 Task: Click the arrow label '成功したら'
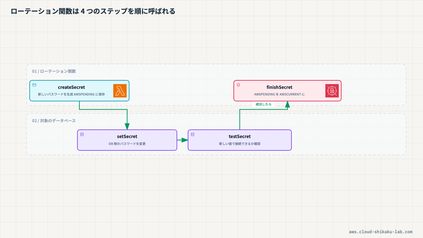pos(264,104)
